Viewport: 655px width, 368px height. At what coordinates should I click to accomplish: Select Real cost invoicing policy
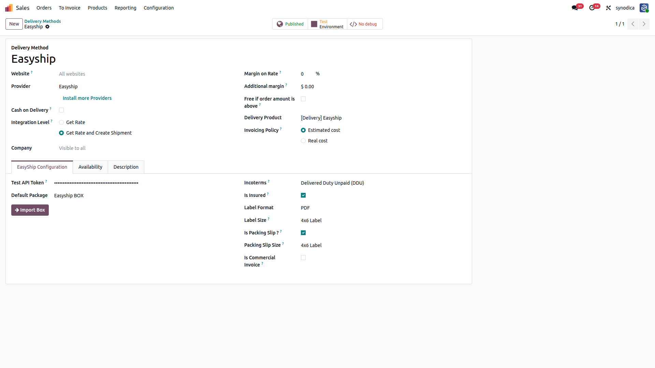[x=303, y=141]
